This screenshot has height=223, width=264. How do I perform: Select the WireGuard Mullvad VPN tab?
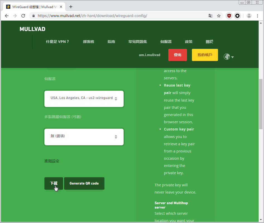click(34, 7)
